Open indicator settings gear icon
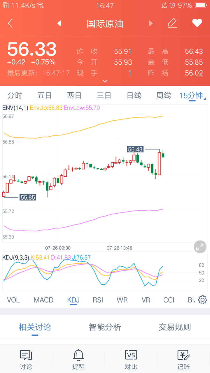The image size is (210, 373). click(x=202, y=300)
